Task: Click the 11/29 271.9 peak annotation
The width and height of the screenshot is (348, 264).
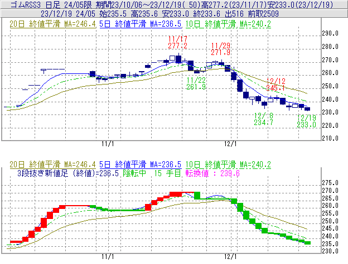Action: (x=221, y=49)
